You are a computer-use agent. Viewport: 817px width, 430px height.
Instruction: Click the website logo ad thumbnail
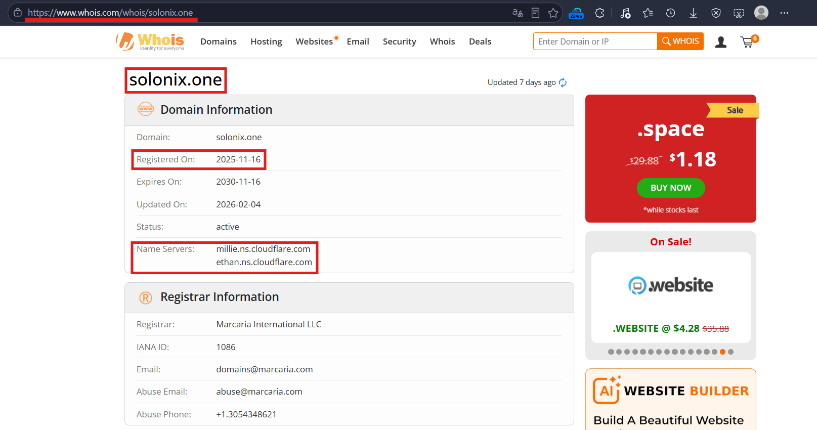coord(671,285)
